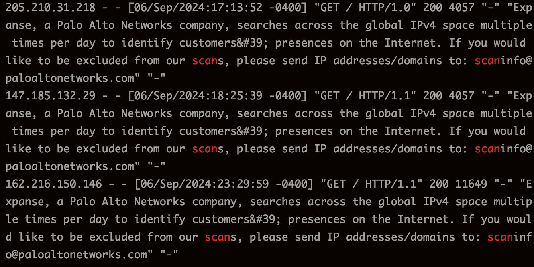Click the IP address 147.185.132.29

click(x=51, y=96)
